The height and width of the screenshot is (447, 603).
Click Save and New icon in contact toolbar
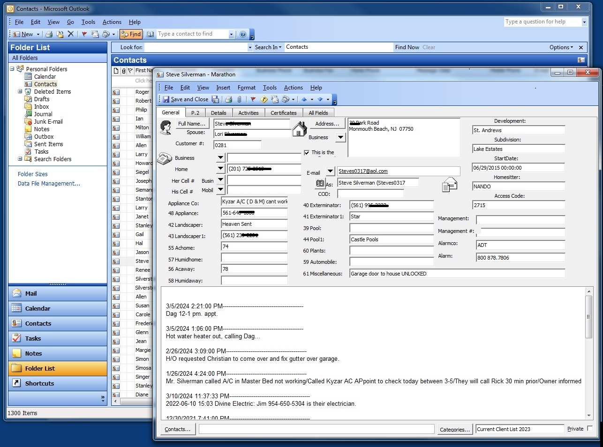point(215,99)
